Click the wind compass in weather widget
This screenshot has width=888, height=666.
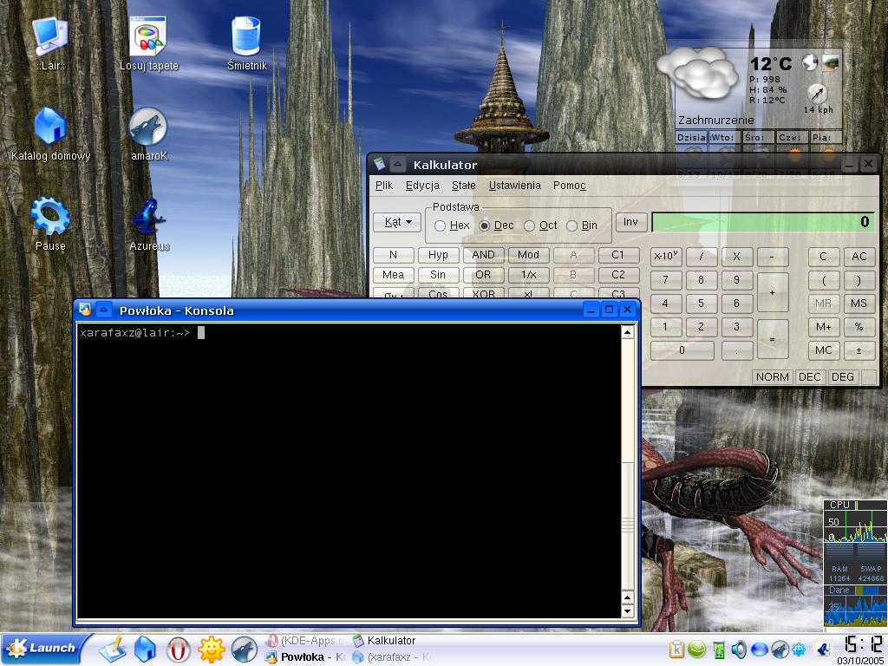(817, 93)
